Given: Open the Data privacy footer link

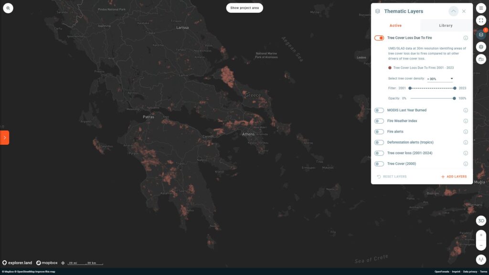Looking at the screenshot, I should click(470, 272).
